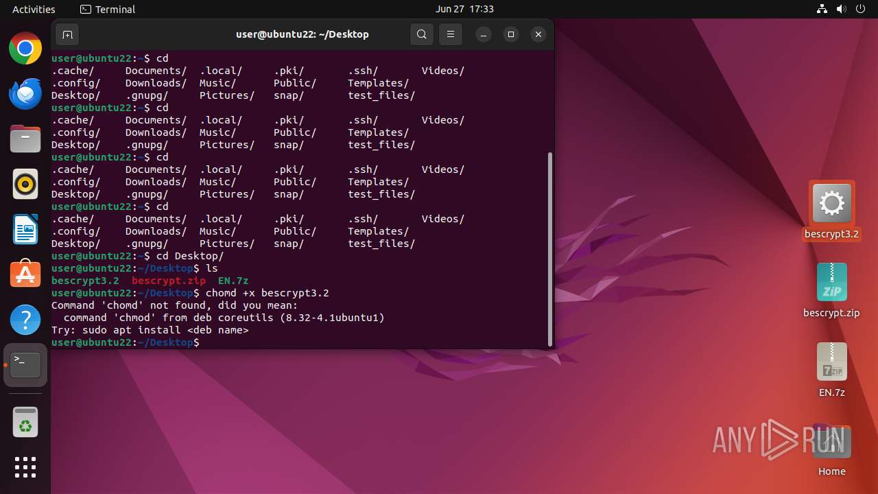Viewport: 878px width, 494px height.
Task: Open the Help application
Action: click(x=25, y=320)
